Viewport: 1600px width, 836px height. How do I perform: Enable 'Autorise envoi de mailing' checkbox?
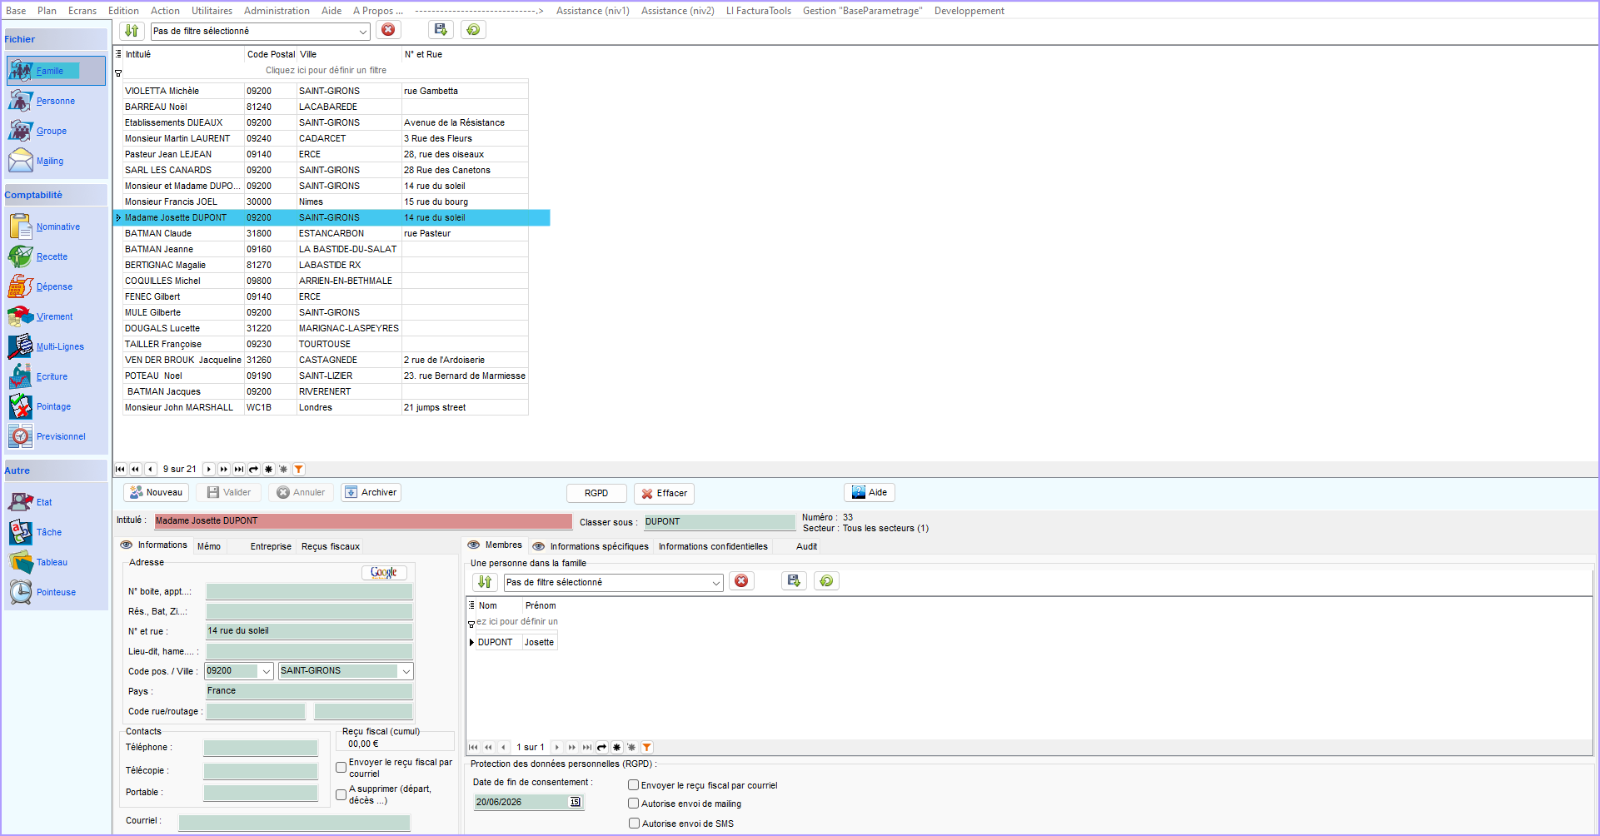(634, 804)
